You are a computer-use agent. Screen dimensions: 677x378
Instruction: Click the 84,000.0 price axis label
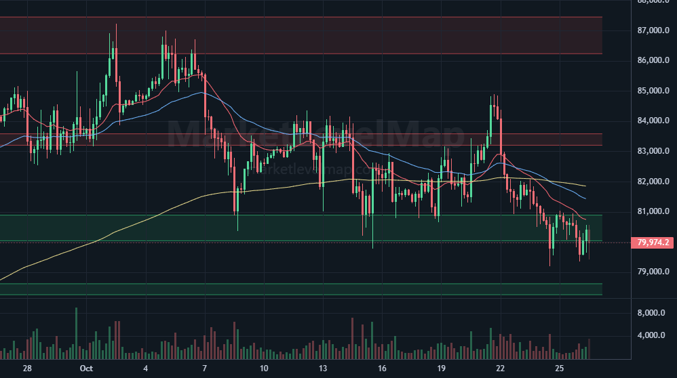click(653, 121)
